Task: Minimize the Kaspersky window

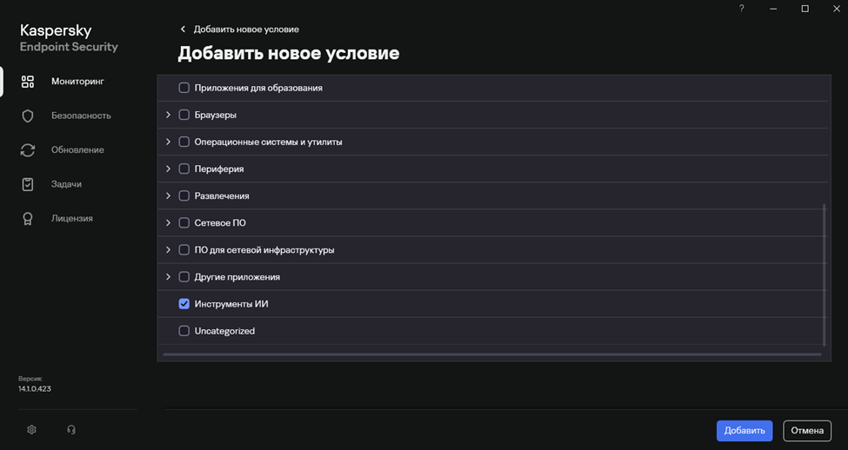Action: tap(773, 9)
